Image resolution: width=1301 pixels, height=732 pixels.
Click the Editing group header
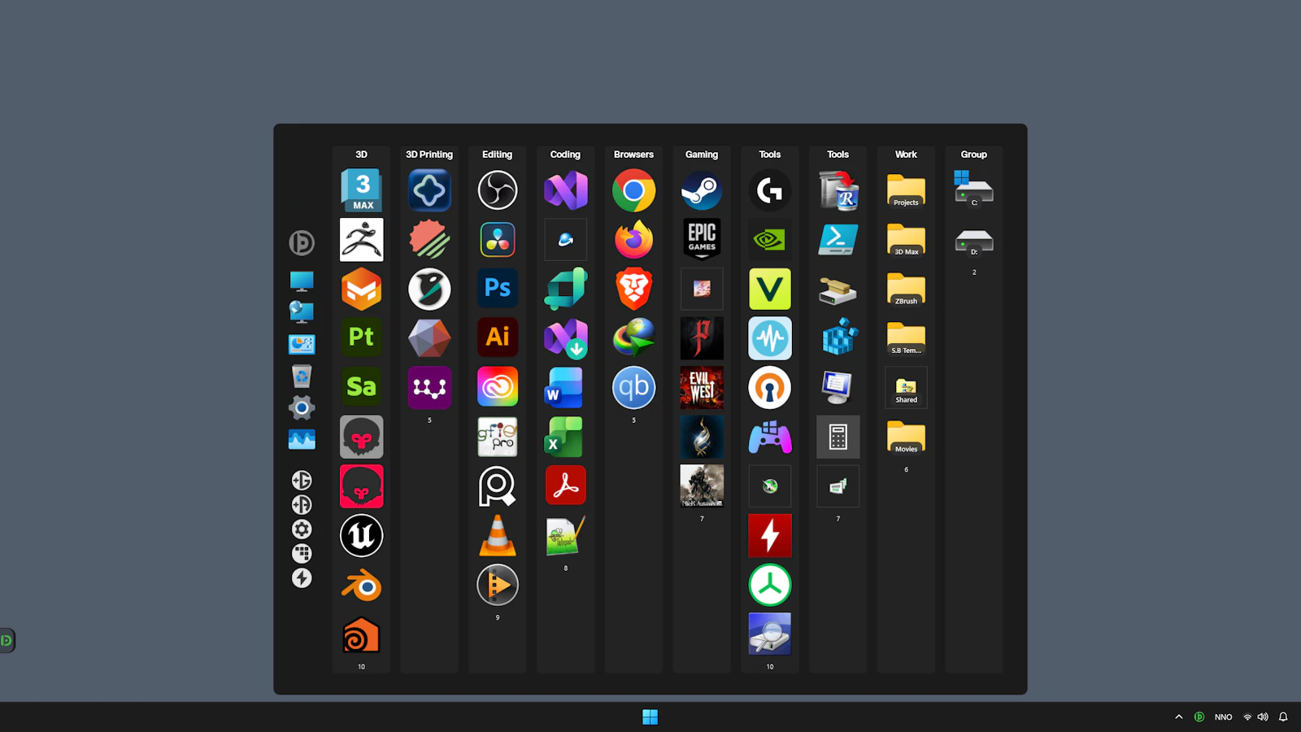tap(498, 155)
